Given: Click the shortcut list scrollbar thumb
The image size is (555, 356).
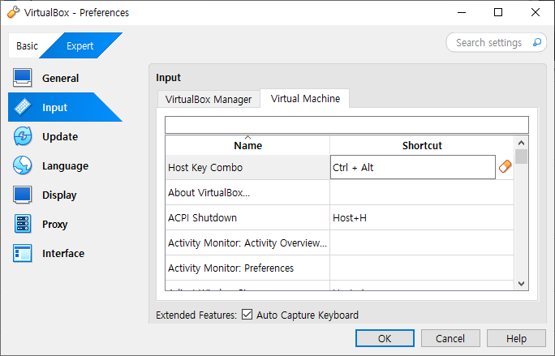Looking at the screenshot, I should 521,157.
